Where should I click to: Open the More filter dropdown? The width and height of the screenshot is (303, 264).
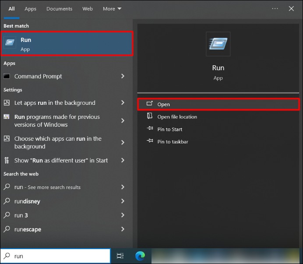(112, 9)
